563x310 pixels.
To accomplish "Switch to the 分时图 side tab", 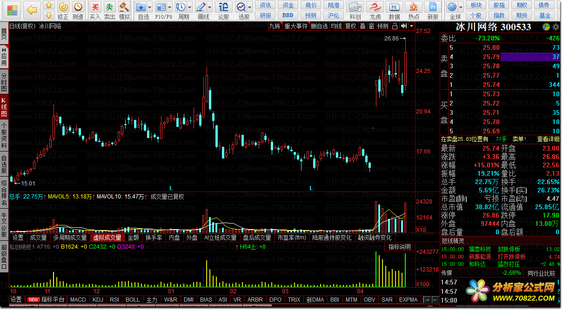I will (x=4, y=82).
